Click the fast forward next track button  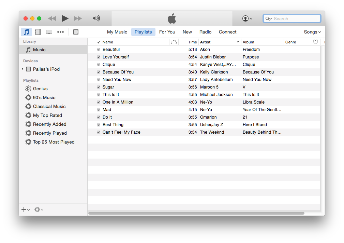pyautogui.click(x=78, y=18)
